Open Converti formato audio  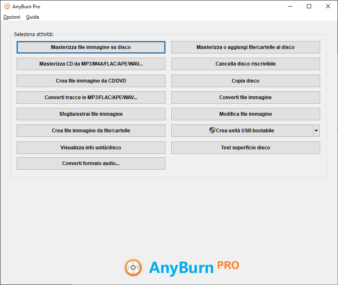coord(91,163)
